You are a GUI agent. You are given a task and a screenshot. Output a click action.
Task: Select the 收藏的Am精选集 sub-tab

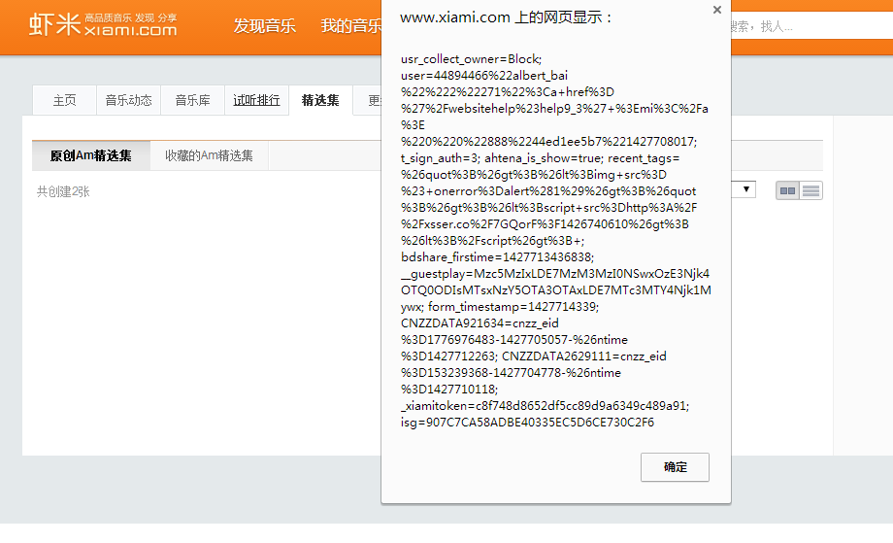[x=209, y=155]
